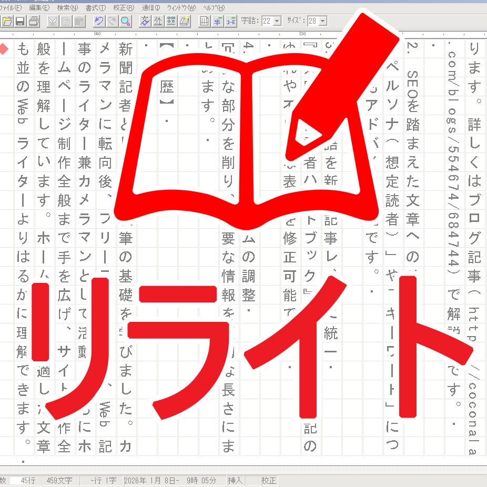Click the ruler mark labeled 40

tap(97, 34)
